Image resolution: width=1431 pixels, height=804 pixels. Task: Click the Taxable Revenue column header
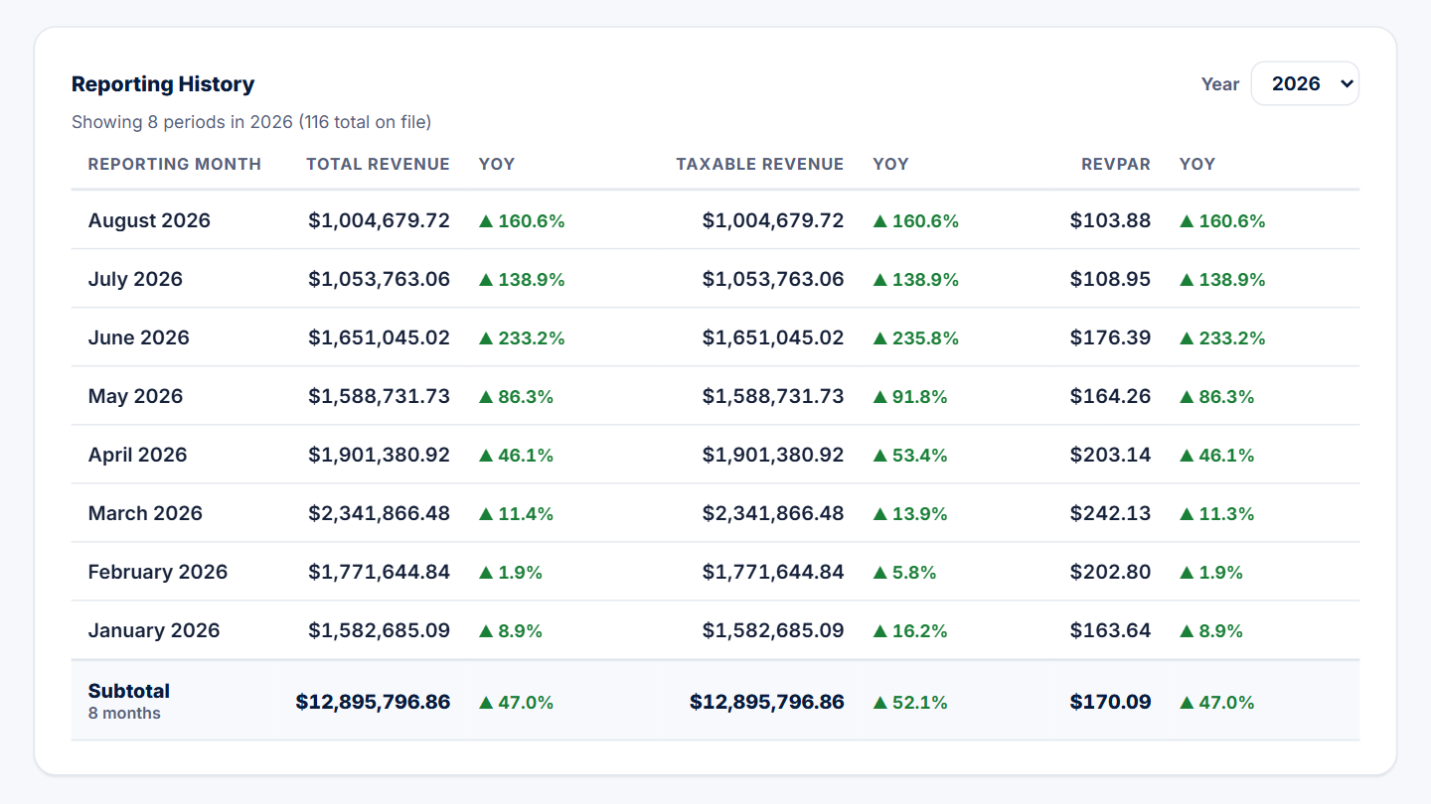tap(760, 164)
